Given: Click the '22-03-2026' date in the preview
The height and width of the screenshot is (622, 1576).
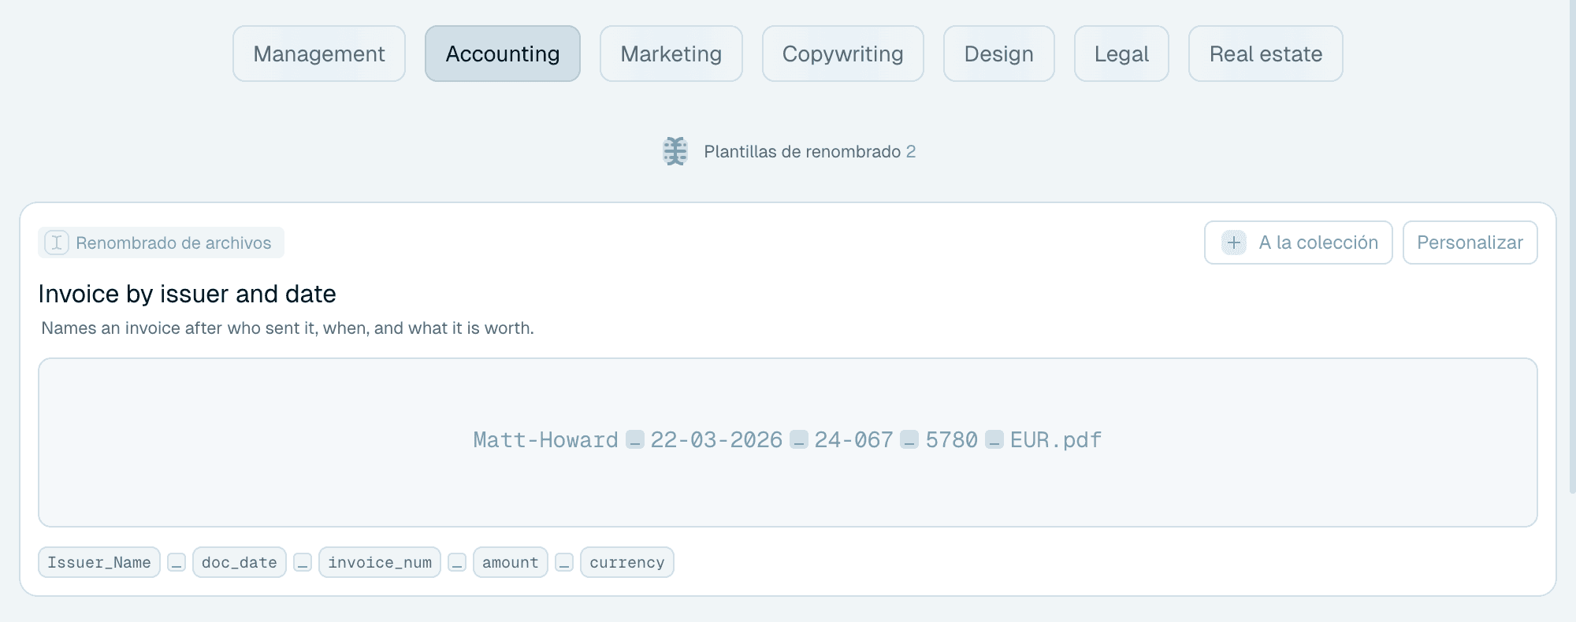Looking at the screenshot, I should click(x=716, y=439).
